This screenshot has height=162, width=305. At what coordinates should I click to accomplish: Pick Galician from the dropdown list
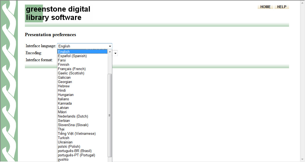click(x=83, y=77)
